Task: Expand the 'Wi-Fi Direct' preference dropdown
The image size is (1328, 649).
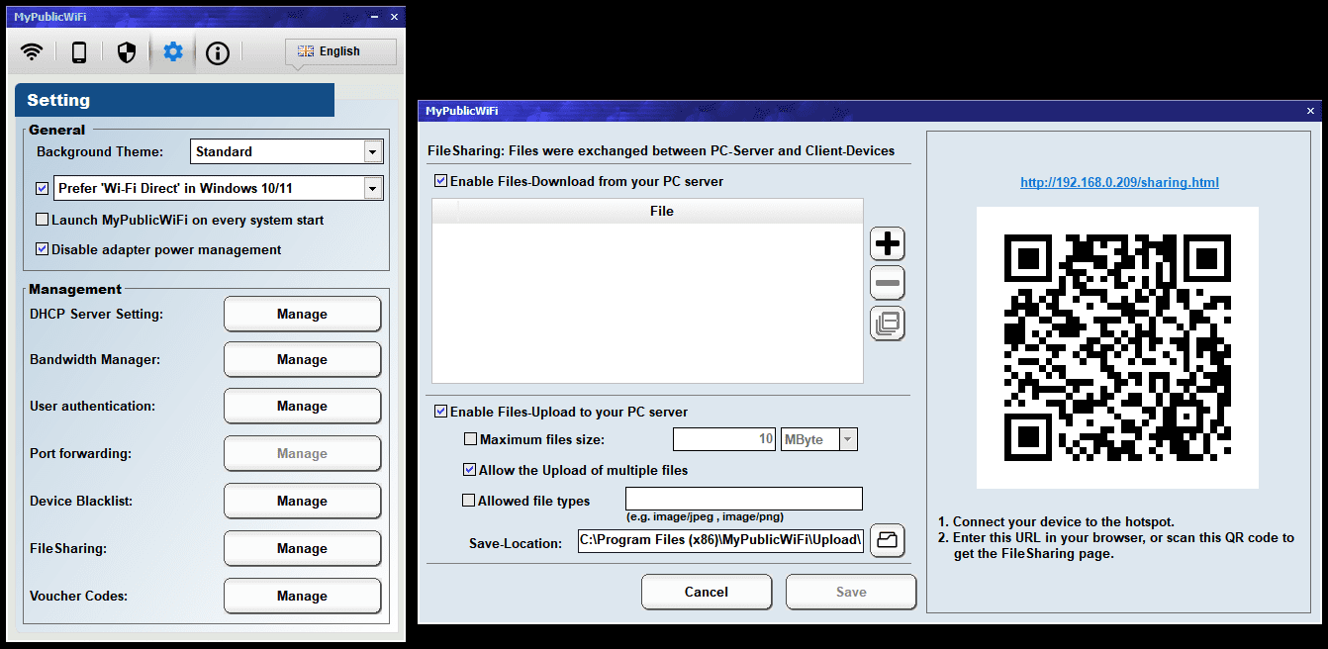Action: click(x=373, y=188)
